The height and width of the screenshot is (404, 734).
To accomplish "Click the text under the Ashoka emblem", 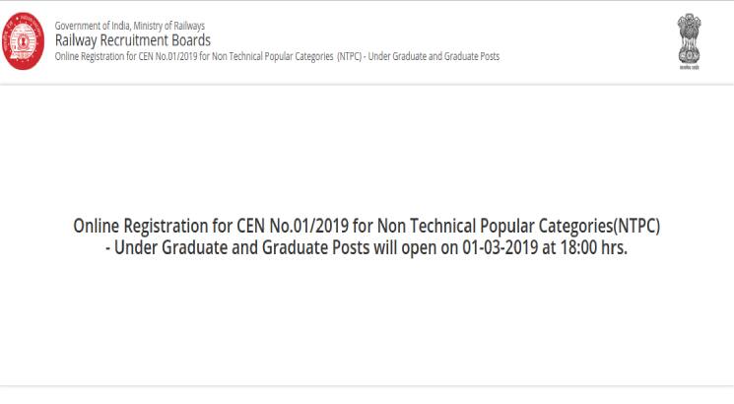I will [689, 67].
